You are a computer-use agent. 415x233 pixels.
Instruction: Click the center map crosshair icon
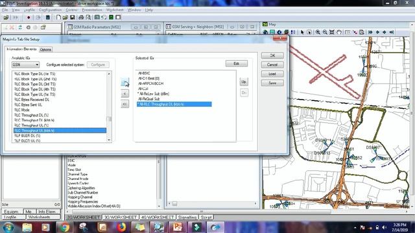332,32
